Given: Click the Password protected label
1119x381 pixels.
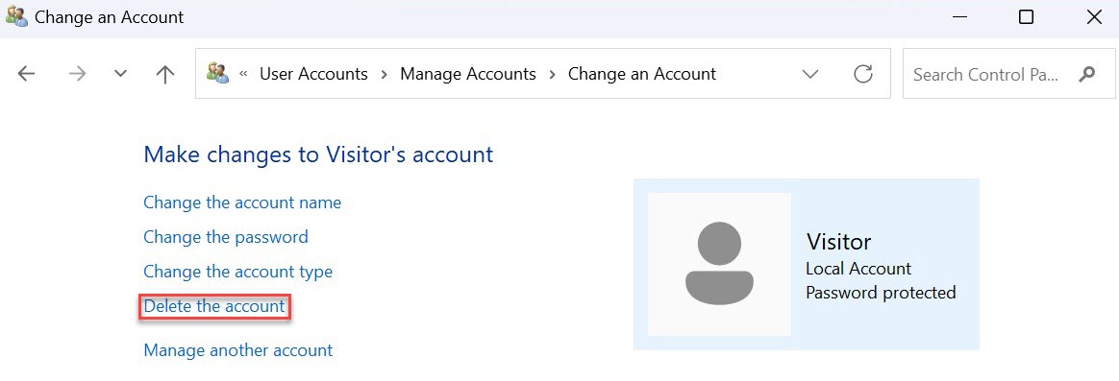Looking at the screenshot, I should click(881, 293).
